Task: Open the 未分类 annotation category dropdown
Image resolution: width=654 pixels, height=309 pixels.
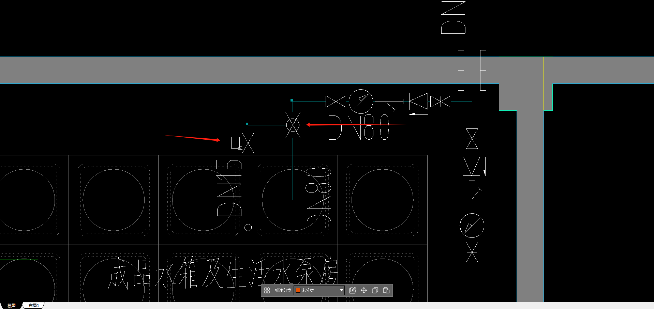Action: pos(319,290)
